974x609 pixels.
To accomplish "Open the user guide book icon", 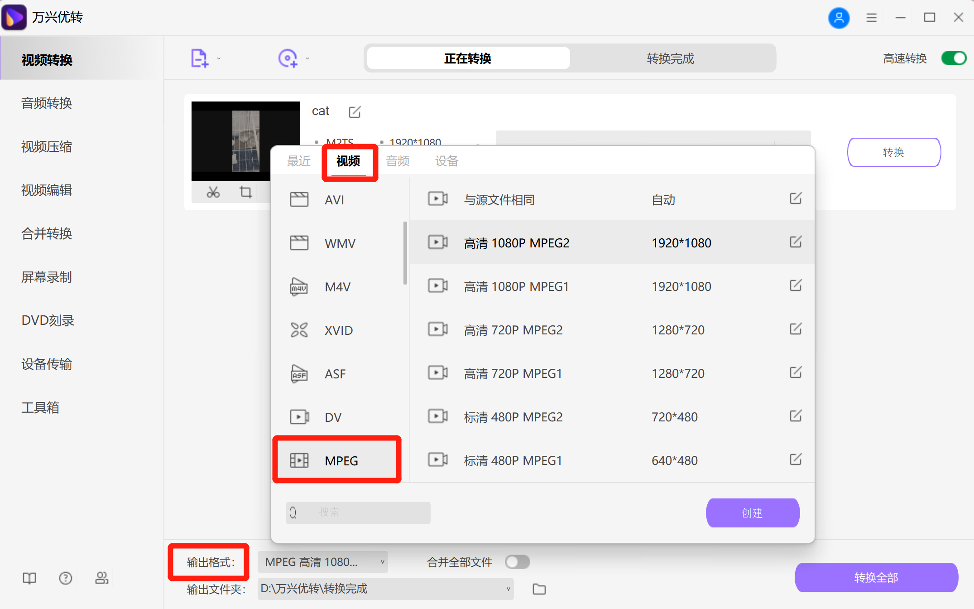I will click(29, 578).
